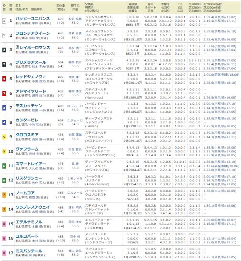
Task: Open horse link ヴァフラーム
Action: click(27, 149)
